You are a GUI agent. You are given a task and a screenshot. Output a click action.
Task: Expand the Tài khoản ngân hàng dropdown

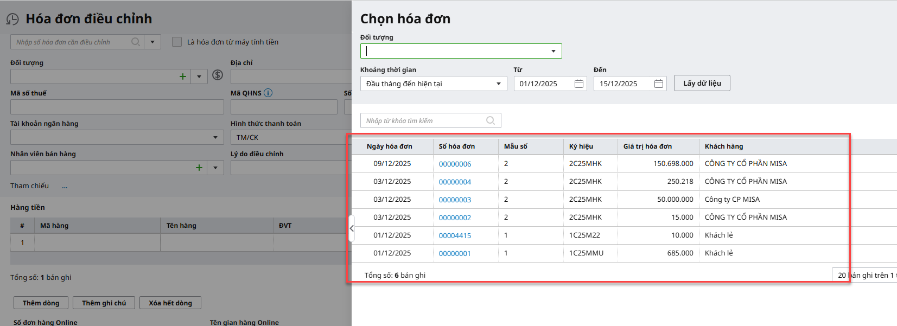(x=215, y=138)
